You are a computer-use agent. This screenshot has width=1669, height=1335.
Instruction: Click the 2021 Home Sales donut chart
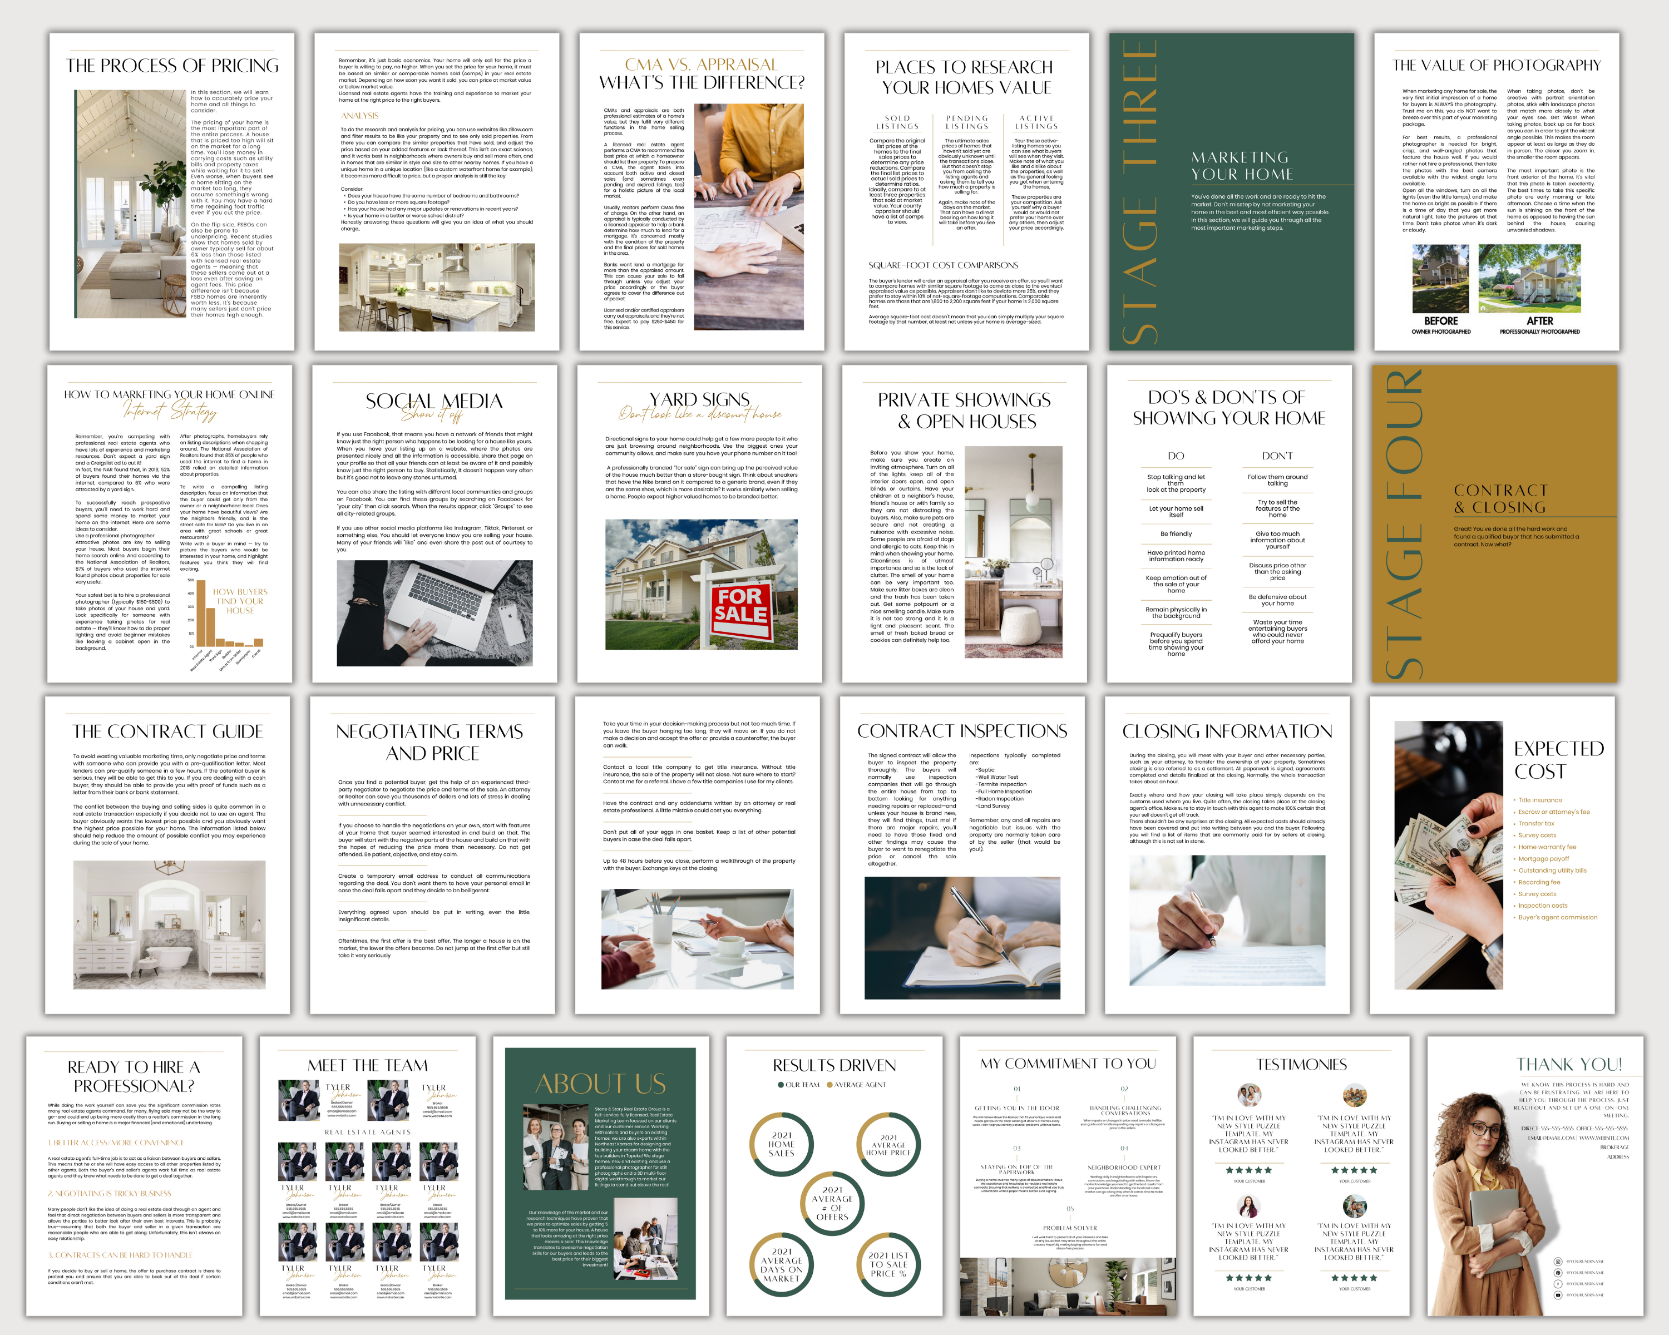tap(781, 1144)
